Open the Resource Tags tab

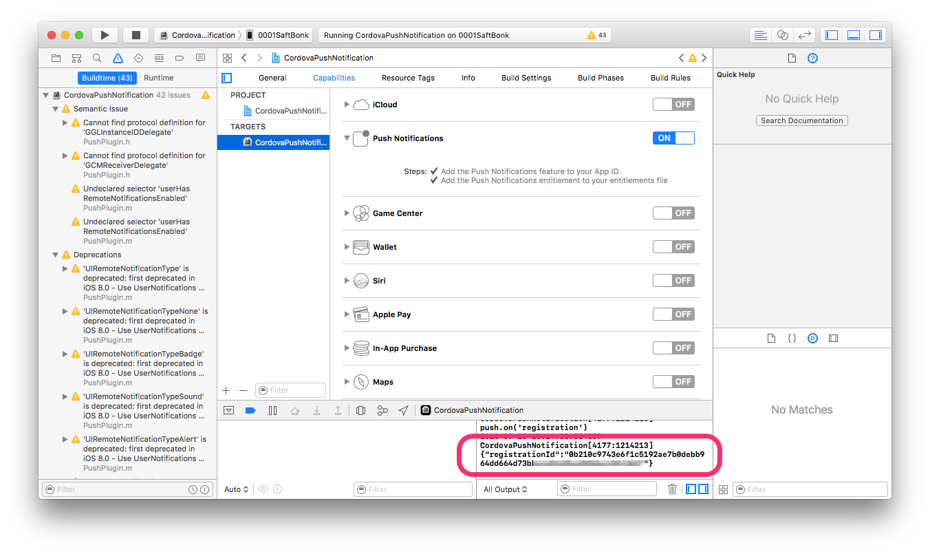(x=408, y=78)
